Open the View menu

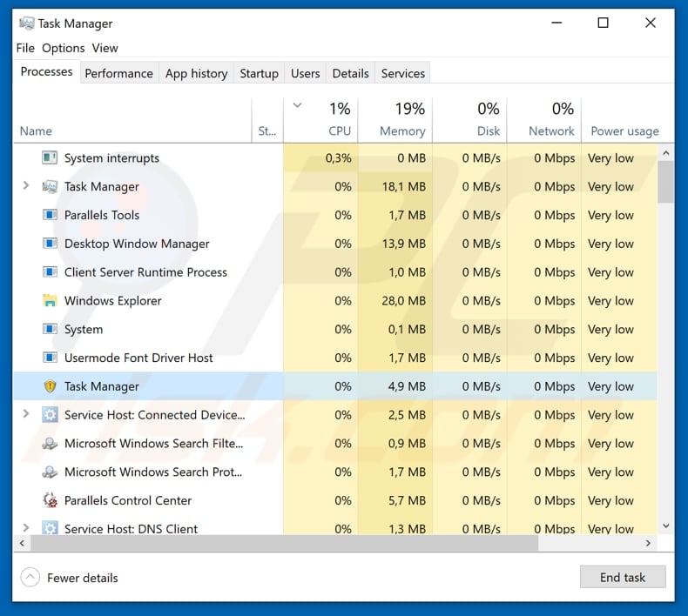coord(105,48)
